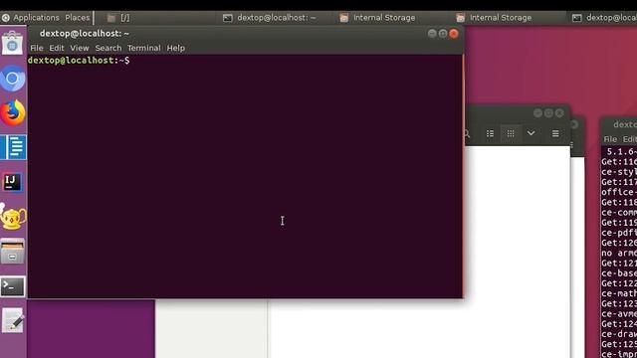Switch file manager to grid view

tap(511, 133)
